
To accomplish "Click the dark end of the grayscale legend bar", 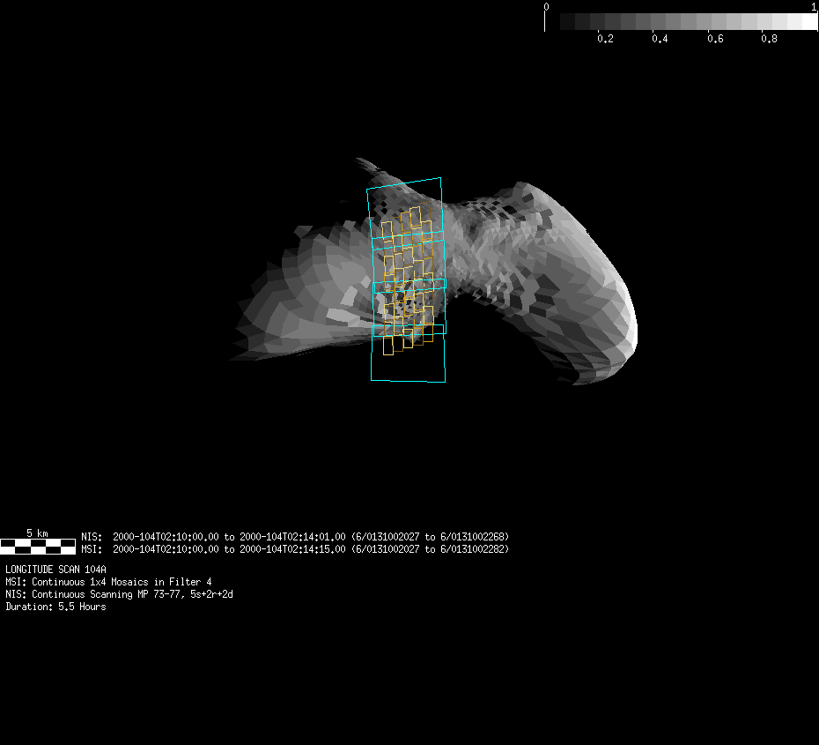I will coord(567,21).
